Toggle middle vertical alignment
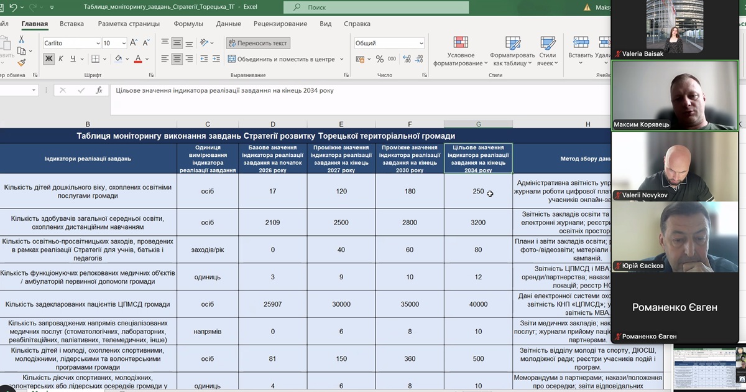Screen dimensions: 746x392 click(x=177, y=43)
